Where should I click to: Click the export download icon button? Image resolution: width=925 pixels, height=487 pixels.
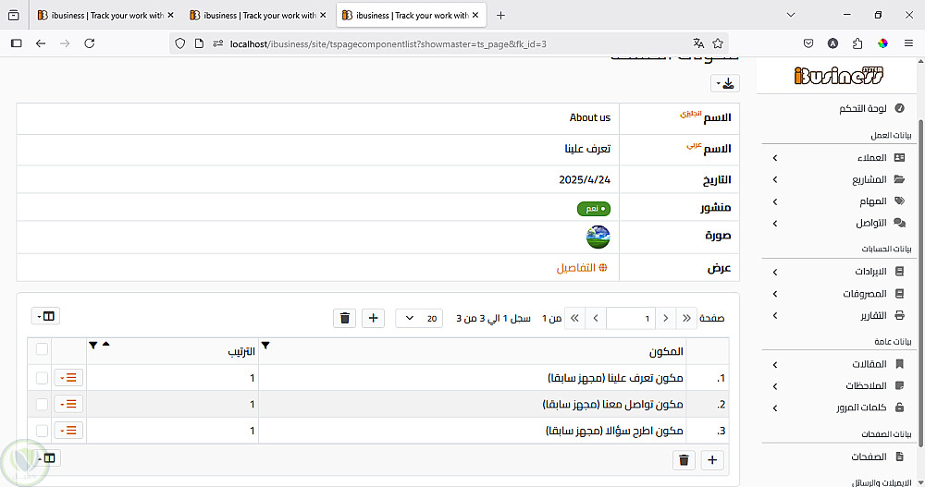tap(725, 84)
